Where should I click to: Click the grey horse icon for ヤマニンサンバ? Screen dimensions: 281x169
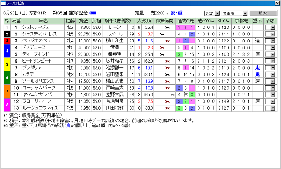pos(172,95)
